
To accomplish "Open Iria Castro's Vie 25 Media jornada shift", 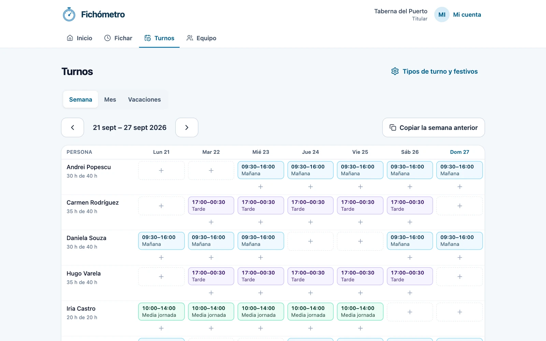I will tap(360, 312).
